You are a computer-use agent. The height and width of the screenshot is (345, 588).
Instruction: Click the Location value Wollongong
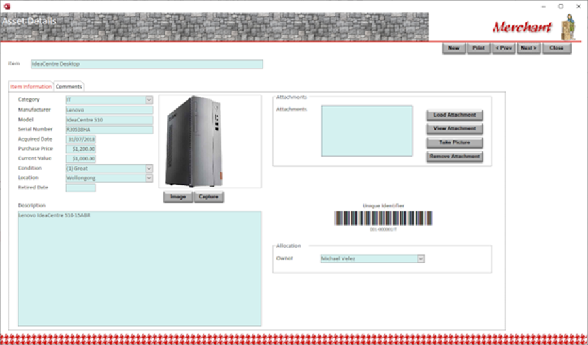[106, 178]
